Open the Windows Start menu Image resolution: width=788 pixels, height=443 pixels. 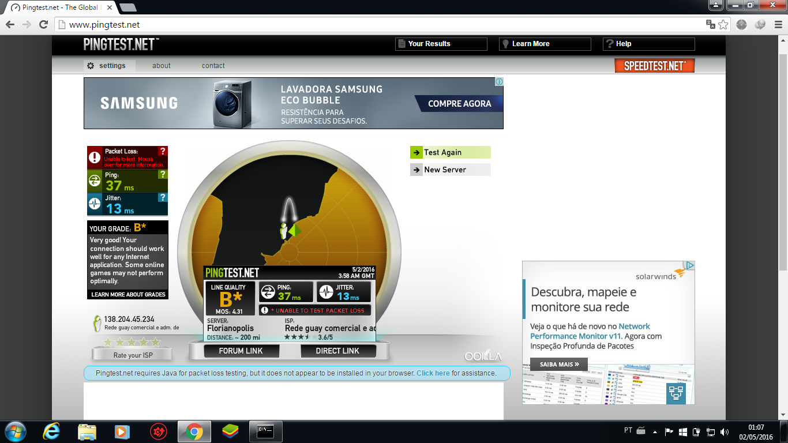14,431
